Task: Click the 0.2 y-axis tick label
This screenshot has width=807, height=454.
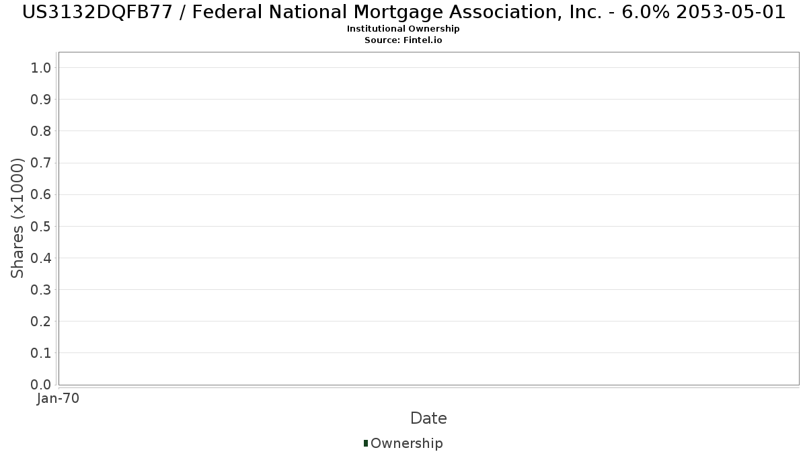Action: 42,321
